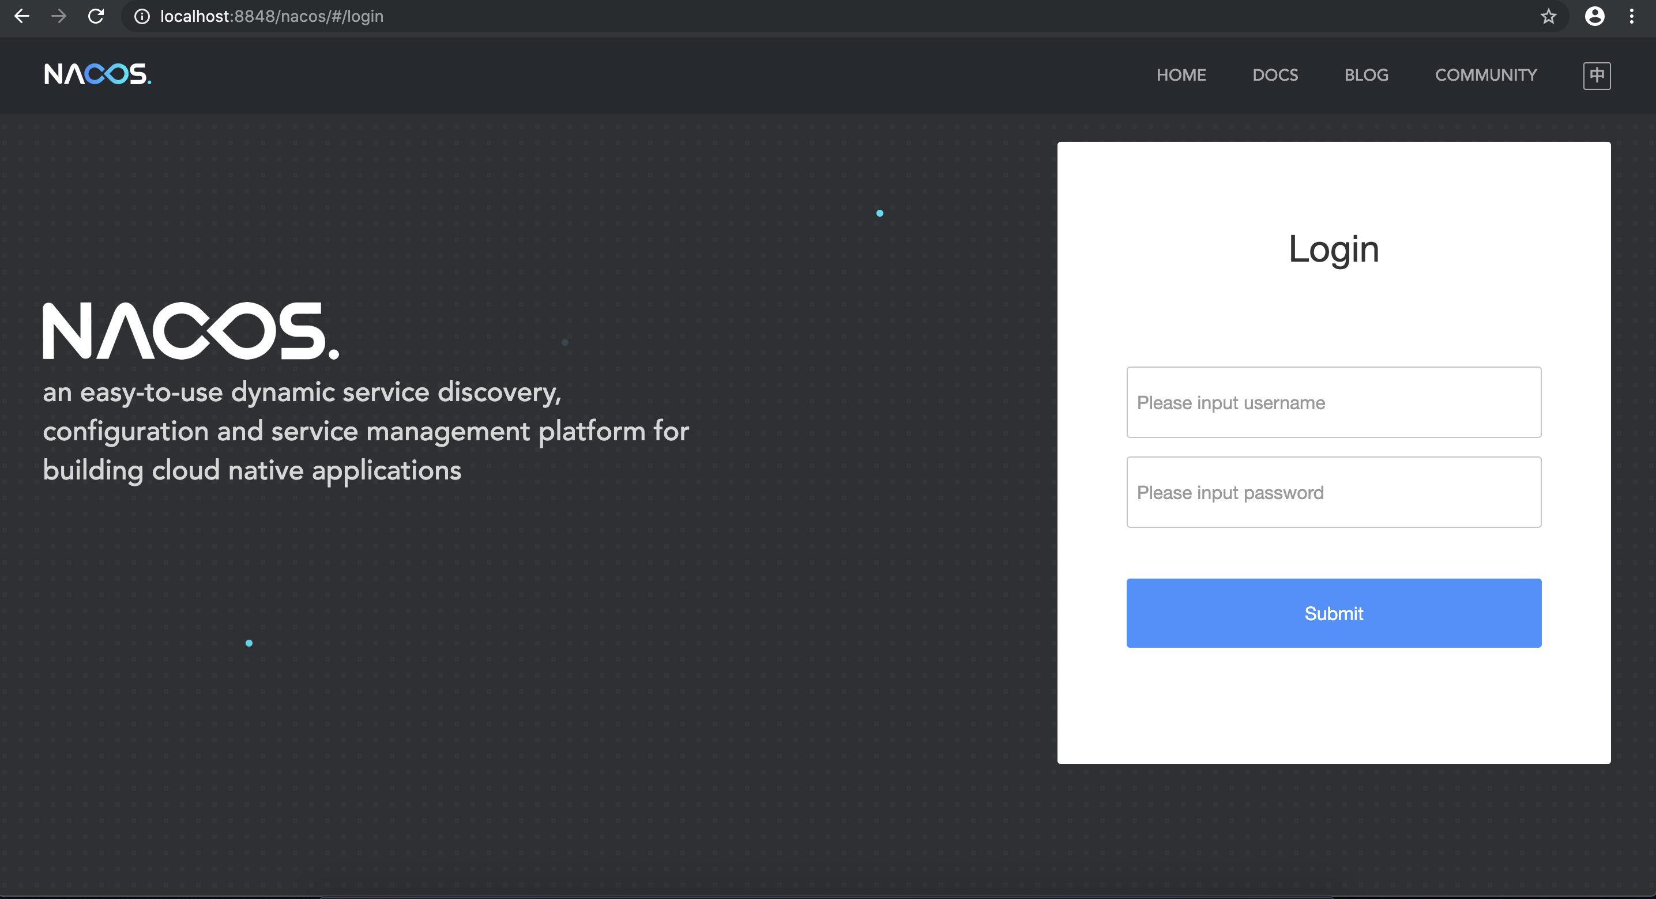This screenshot has height=899, width=1656.
Task: Open the COMMUNITY nav link
Action: 1486,75
